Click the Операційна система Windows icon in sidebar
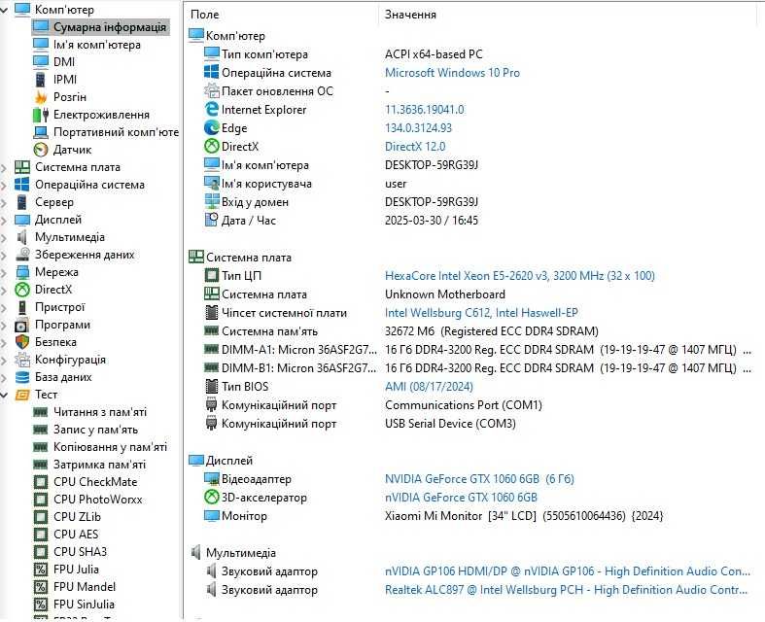 tap(22, 185)
